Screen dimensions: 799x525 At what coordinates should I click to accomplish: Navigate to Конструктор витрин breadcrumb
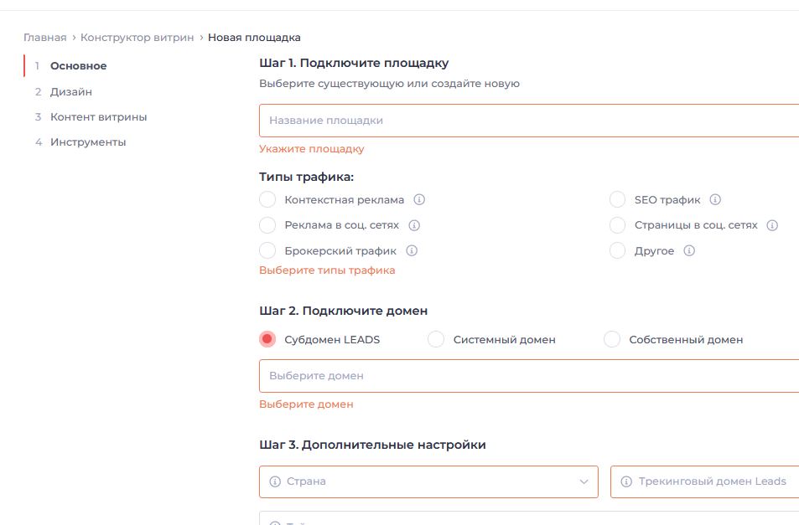click(137, 38)
